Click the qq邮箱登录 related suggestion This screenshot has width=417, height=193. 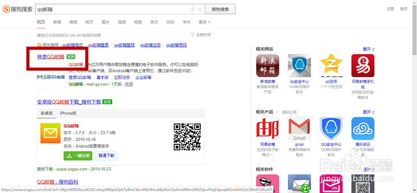(x=99, y=45)
